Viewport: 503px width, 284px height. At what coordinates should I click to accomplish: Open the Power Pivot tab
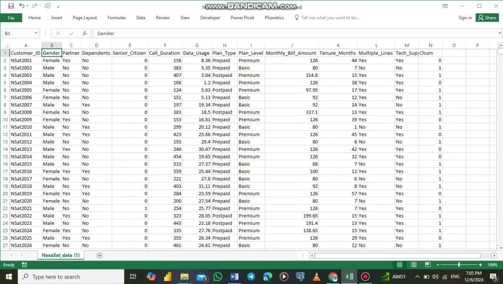(242, 18)
